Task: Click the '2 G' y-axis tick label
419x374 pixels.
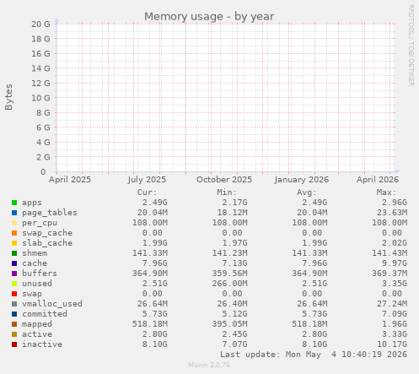Action: (43, 157)
